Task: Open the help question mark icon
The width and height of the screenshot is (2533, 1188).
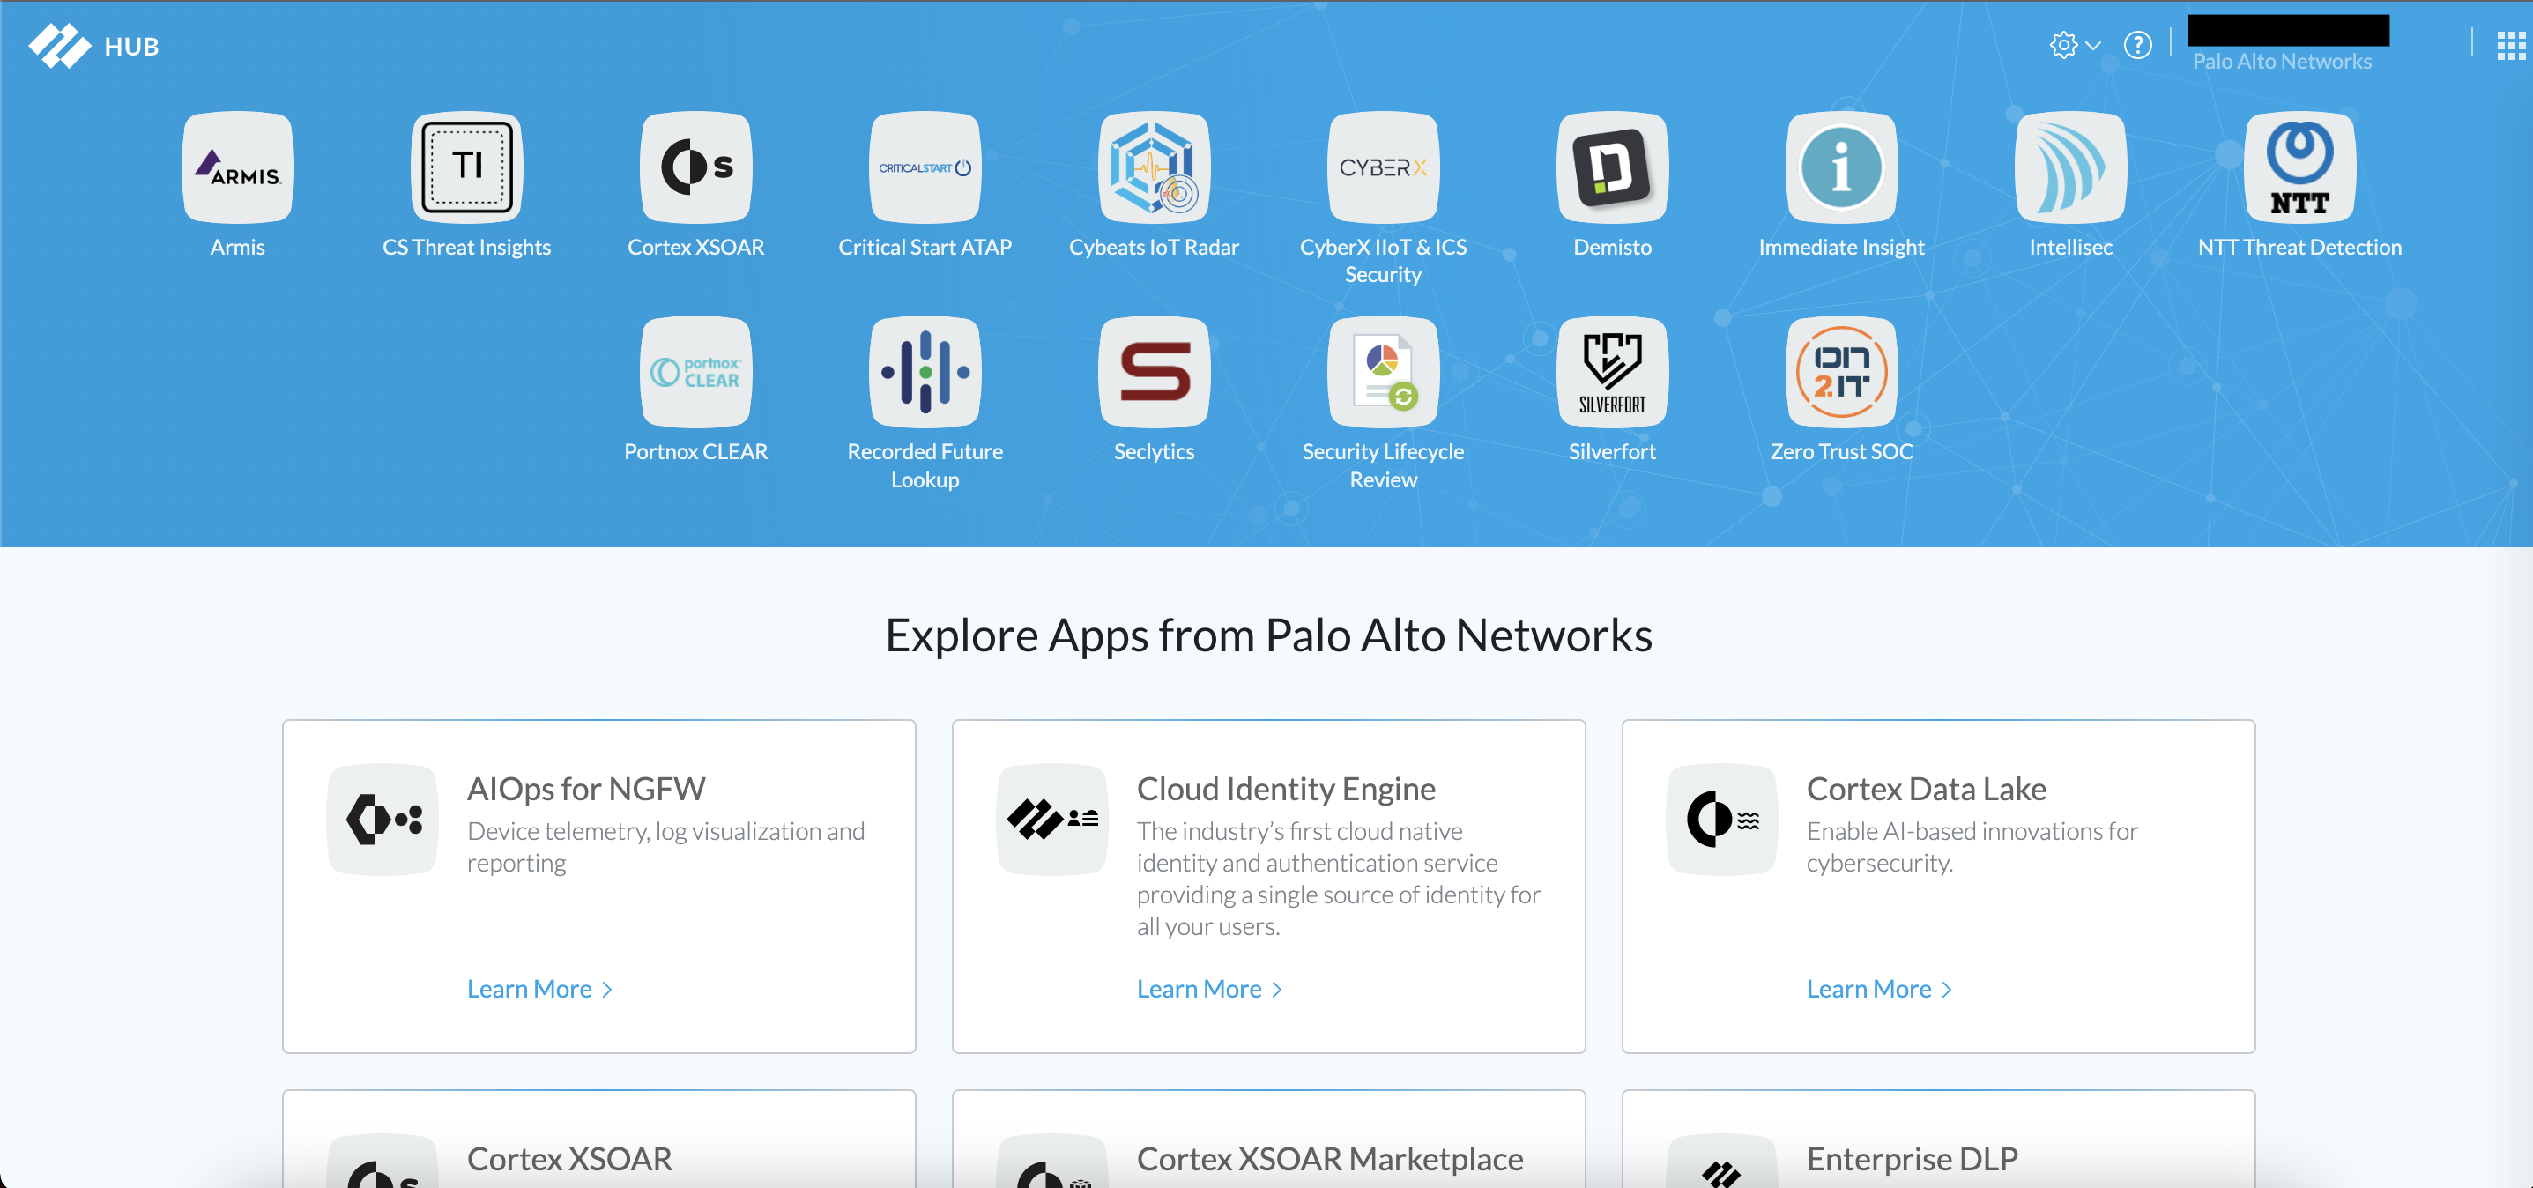Action: pyautogui.click(x=2136, y=45)
